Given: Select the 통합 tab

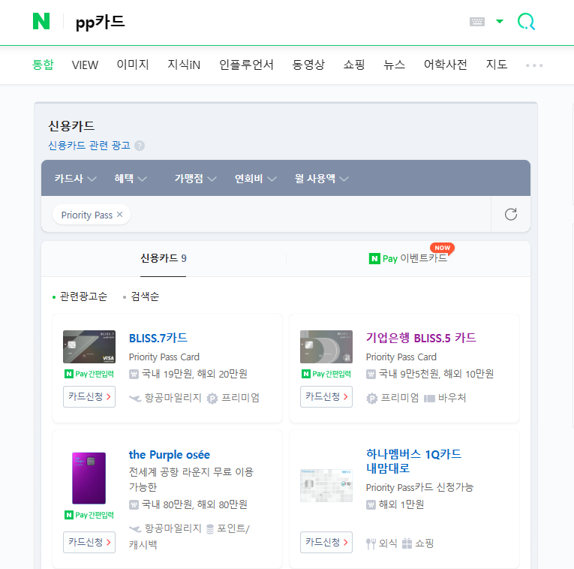Looking at the screenshot, I should click(43, 65).
